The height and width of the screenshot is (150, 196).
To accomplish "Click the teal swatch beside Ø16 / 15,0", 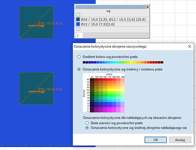I will point(78,20).
